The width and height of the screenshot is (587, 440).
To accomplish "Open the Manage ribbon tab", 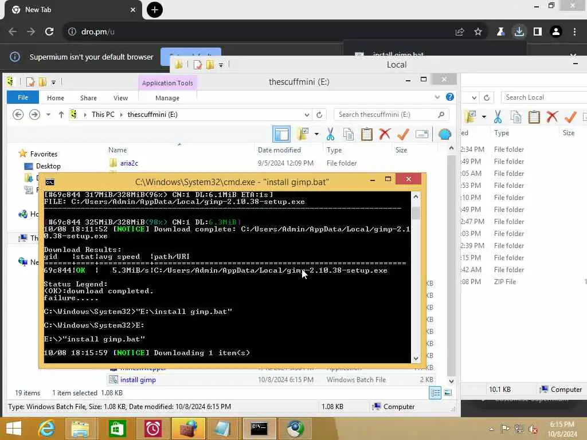I will (x=167, y=97).
